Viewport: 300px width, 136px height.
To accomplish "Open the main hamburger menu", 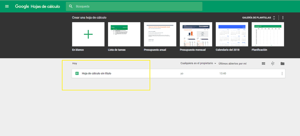I will (x=7, y=6).
